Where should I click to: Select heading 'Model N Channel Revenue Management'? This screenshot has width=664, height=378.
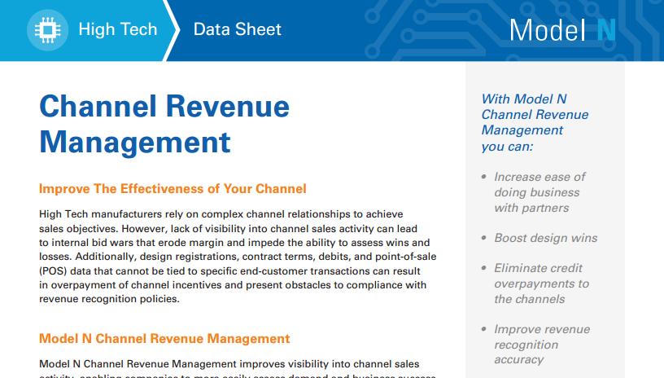tap(164, 339)
